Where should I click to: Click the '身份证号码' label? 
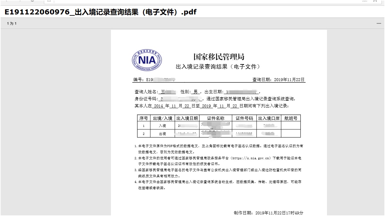146,99
